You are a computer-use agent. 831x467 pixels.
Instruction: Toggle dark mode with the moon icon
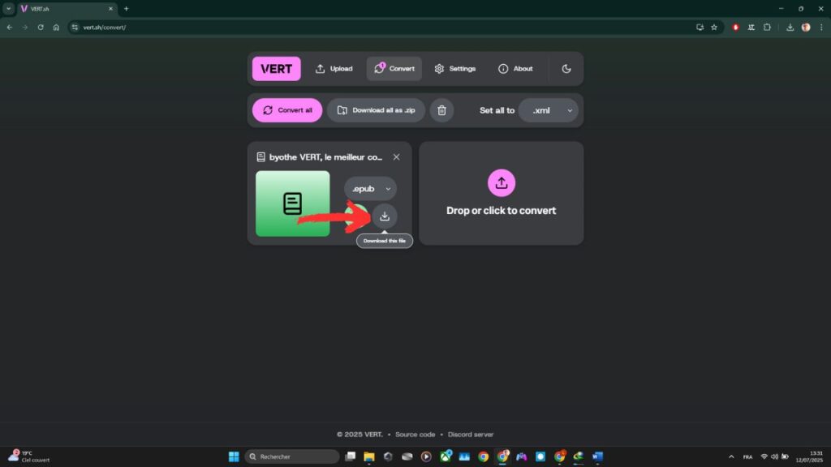(x=566, y=69)
